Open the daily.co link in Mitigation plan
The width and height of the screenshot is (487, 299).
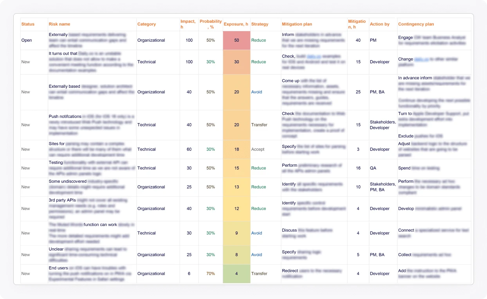click(x=313, y=56)
